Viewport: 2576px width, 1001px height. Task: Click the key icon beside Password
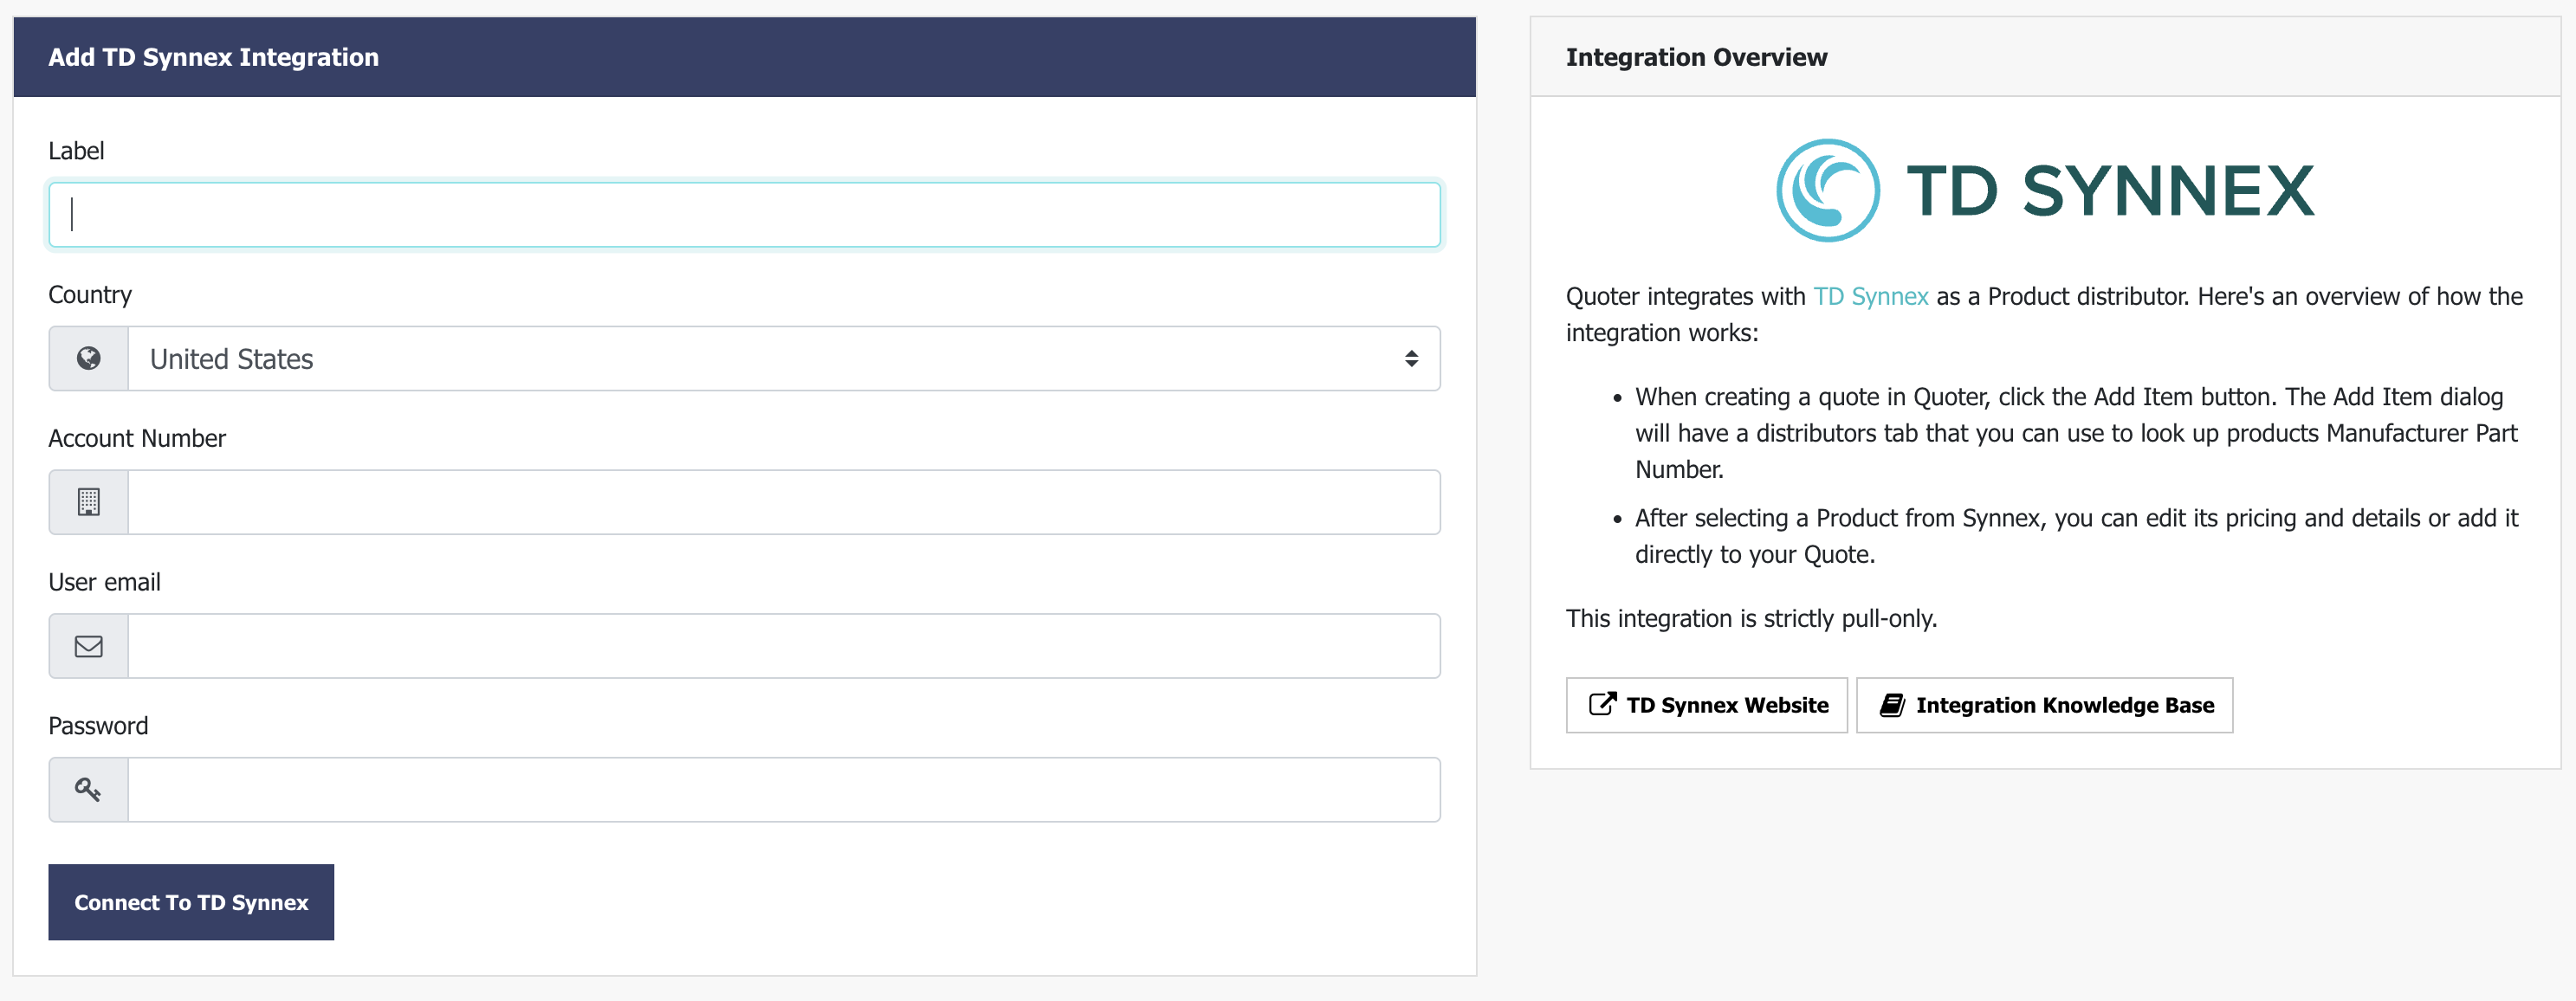[89, 790]
